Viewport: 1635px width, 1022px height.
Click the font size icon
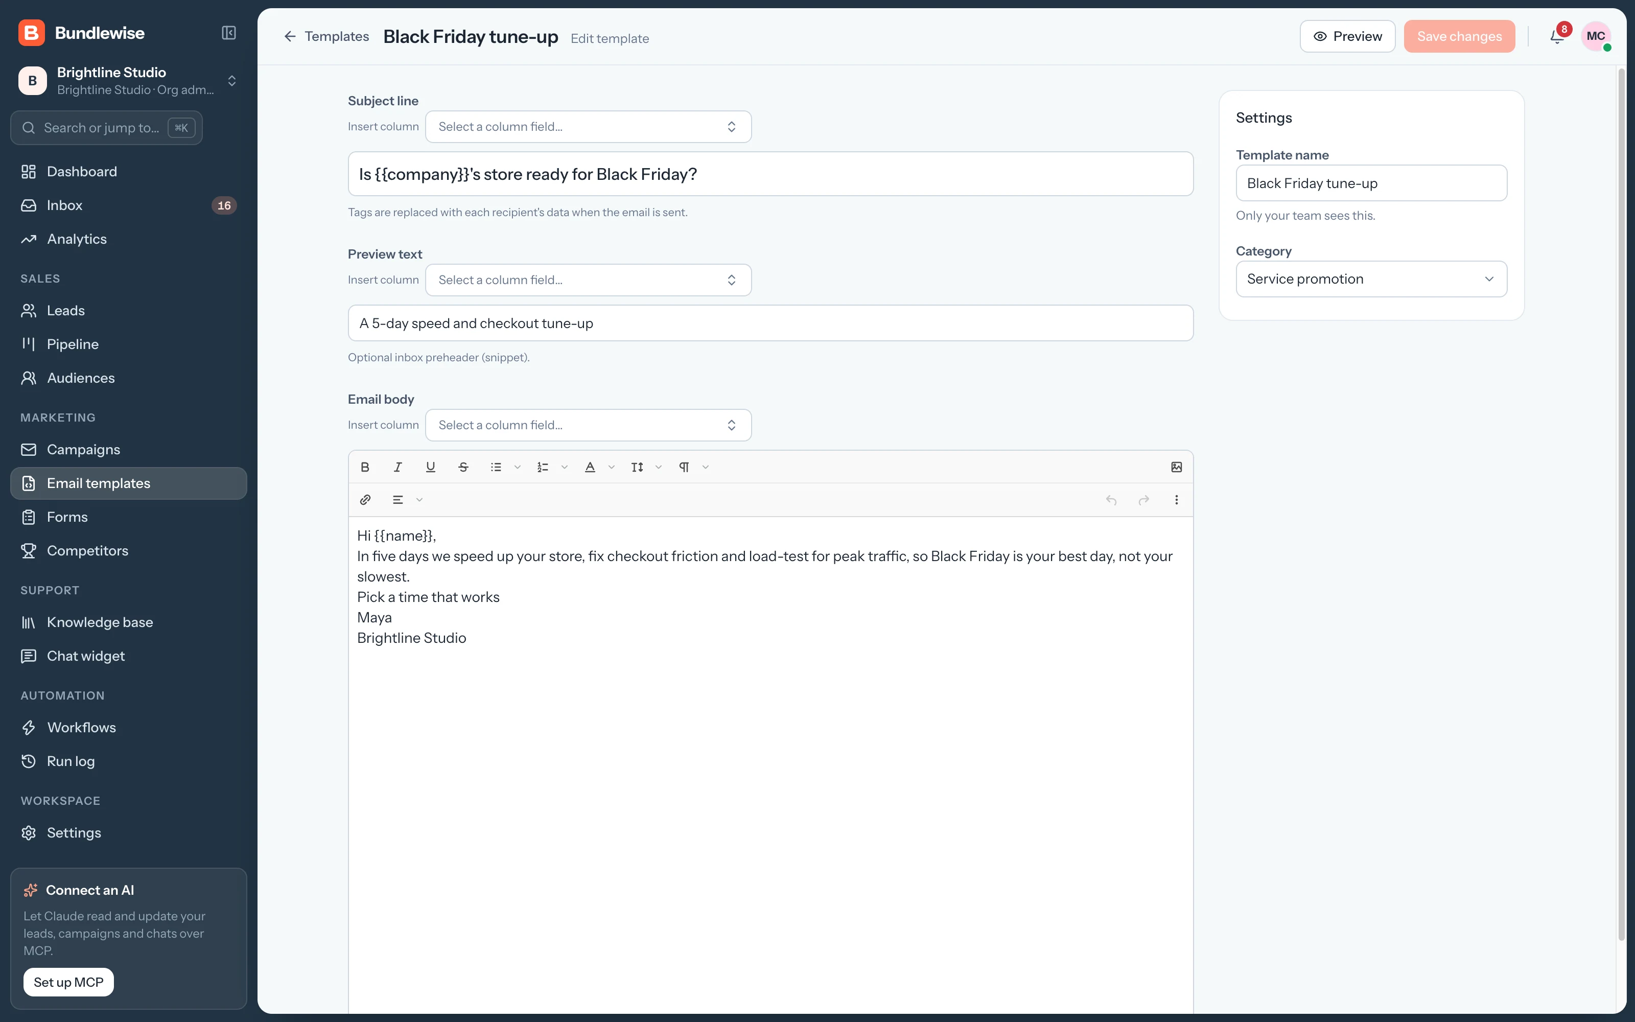637,467
